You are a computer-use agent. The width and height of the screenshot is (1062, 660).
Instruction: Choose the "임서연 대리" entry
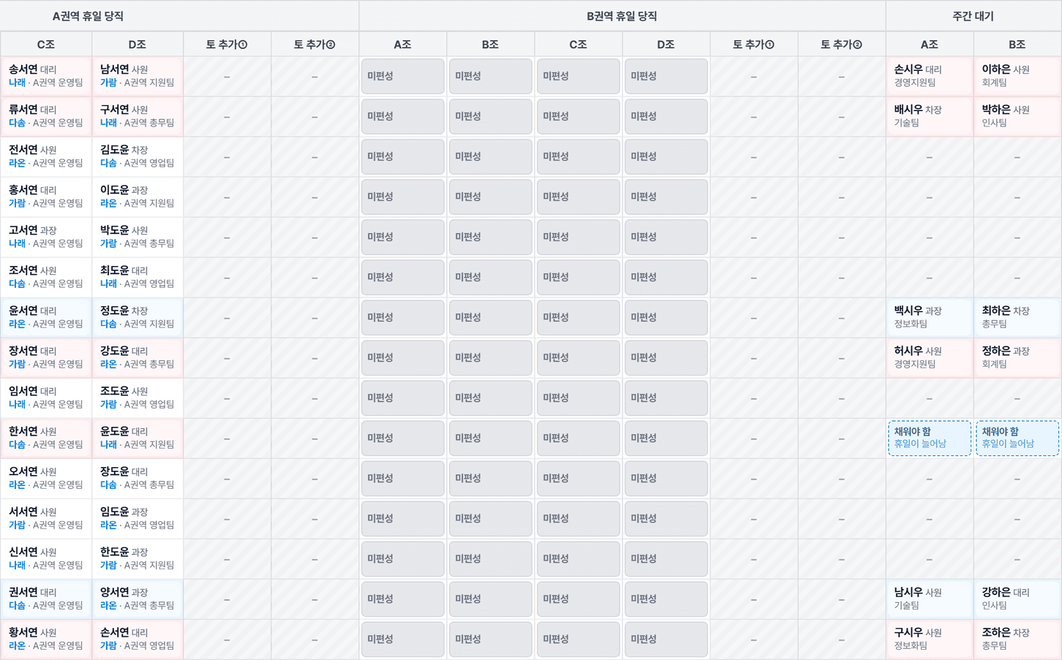tap(46, 398)
